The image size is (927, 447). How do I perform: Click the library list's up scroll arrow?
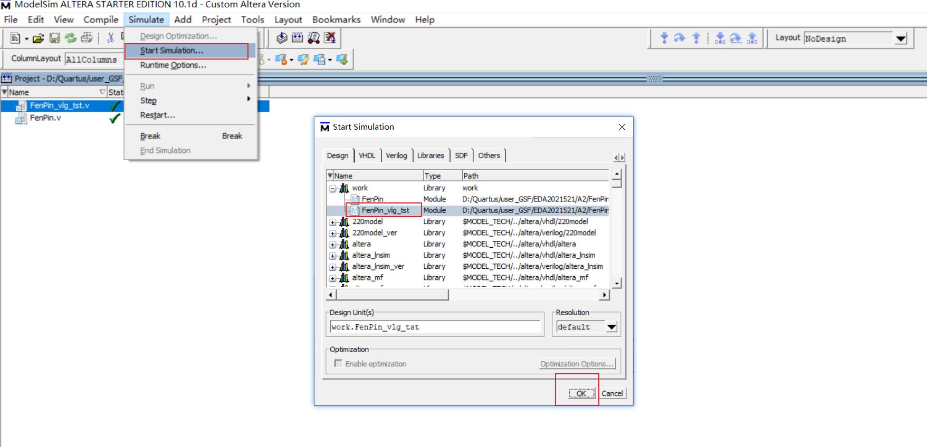[x=616, y=174]
